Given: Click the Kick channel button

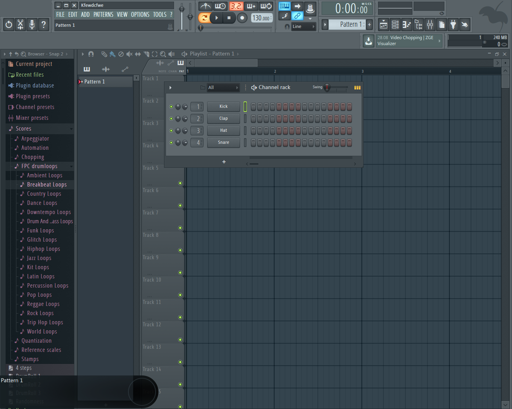Looking at the screenshot, I should coord(224,107).
